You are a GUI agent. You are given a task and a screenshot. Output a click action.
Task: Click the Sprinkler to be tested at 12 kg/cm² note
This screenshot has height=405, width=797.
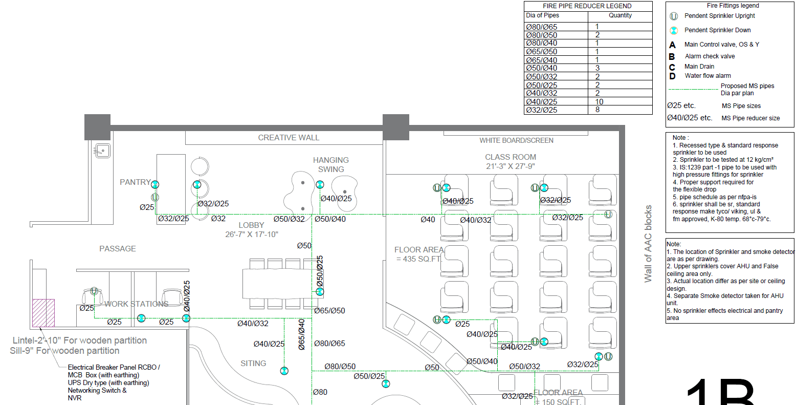(x=723, y=160)
